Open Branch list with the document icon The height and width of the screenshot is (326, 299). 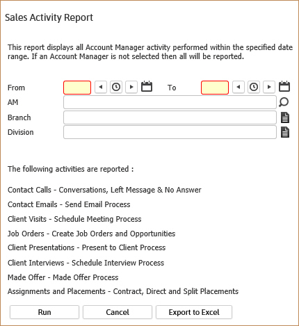click(x=285, y=117)
